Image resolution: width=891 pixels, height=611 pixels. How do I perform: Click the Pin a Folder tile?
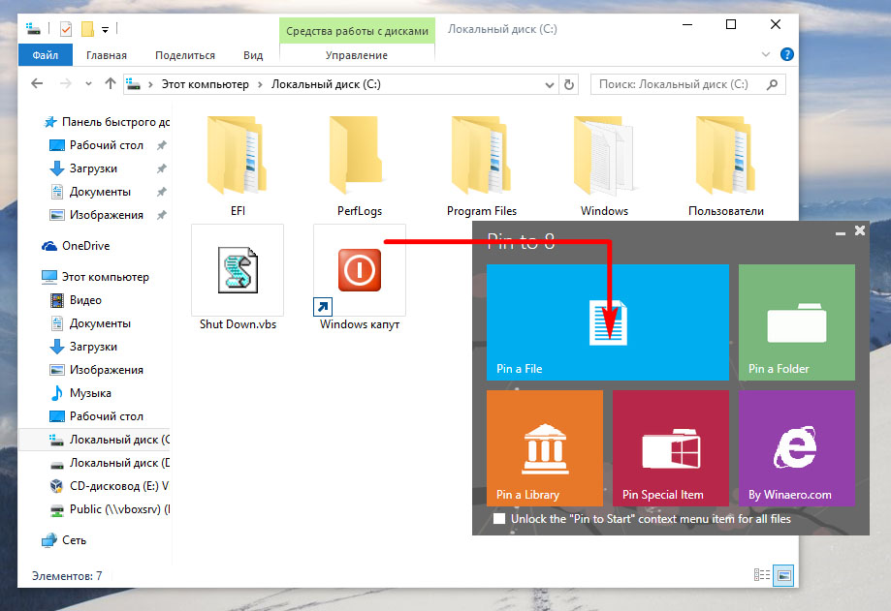click(x=797, y=322)
